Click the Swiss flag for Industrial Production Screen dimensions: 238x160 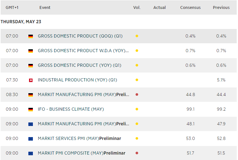coord(31,80)
